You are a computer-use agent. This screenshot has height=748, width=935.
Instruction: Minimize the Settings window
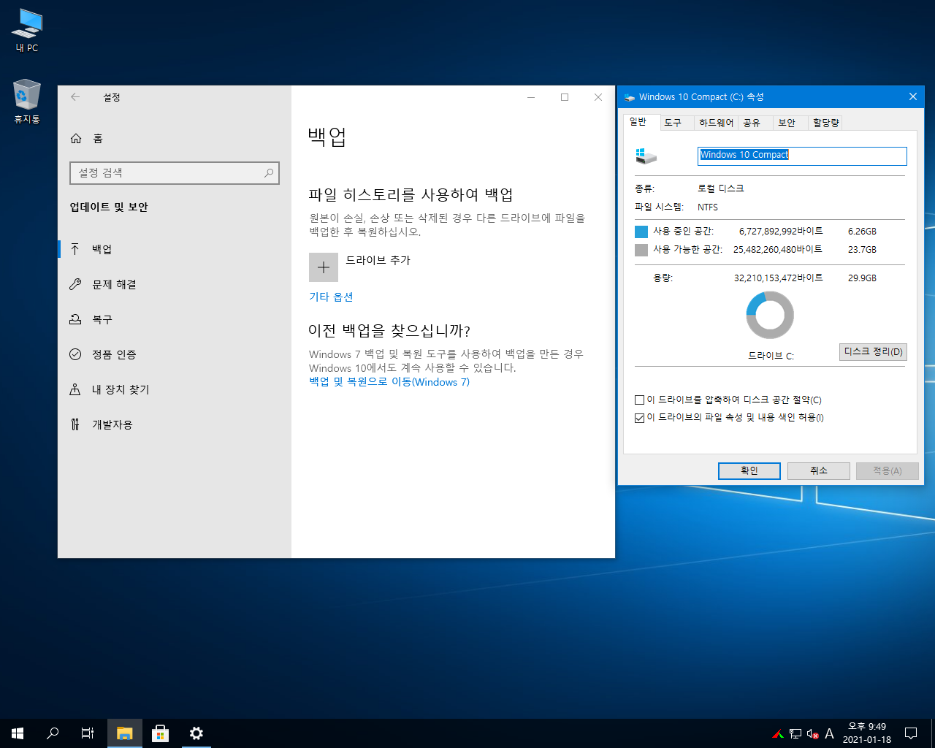(x=531, y=97)
